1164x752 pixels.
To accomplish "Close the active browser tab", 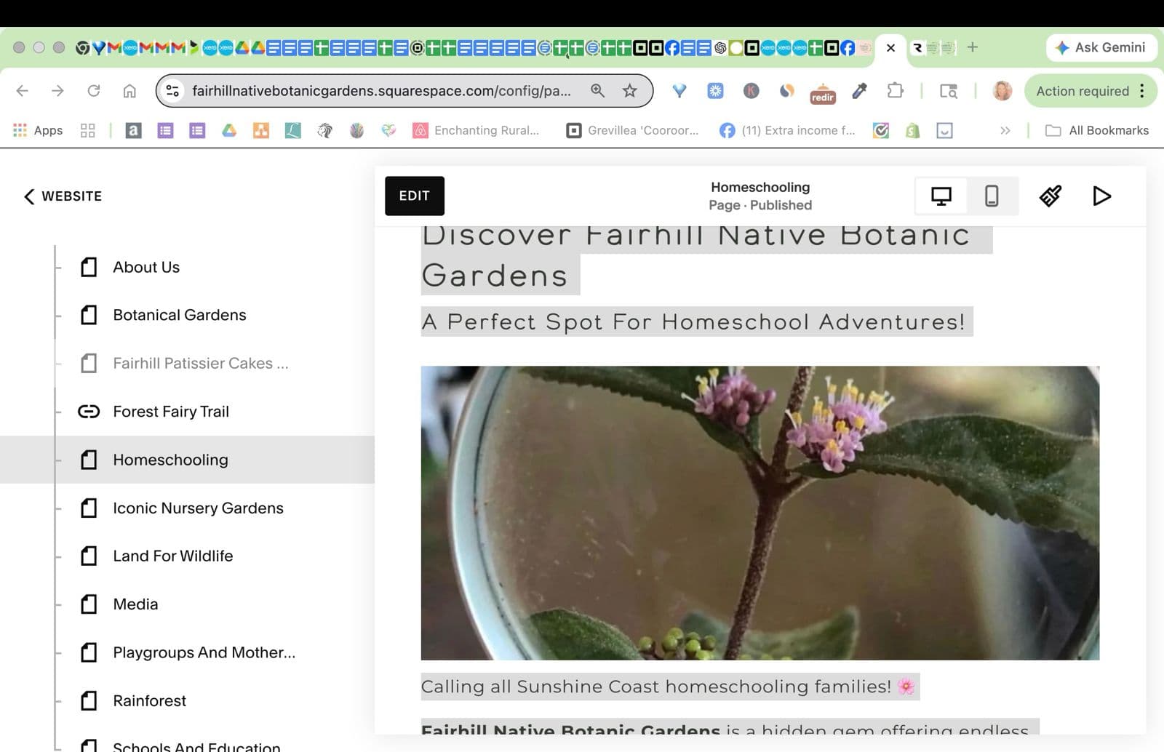I will pyautogui.click(x=890, y=48).
